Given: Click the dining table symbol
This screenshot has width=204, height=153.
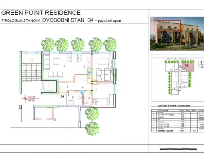Looking at the screenshot, I should pyautogui.click(x=74, y=58).
